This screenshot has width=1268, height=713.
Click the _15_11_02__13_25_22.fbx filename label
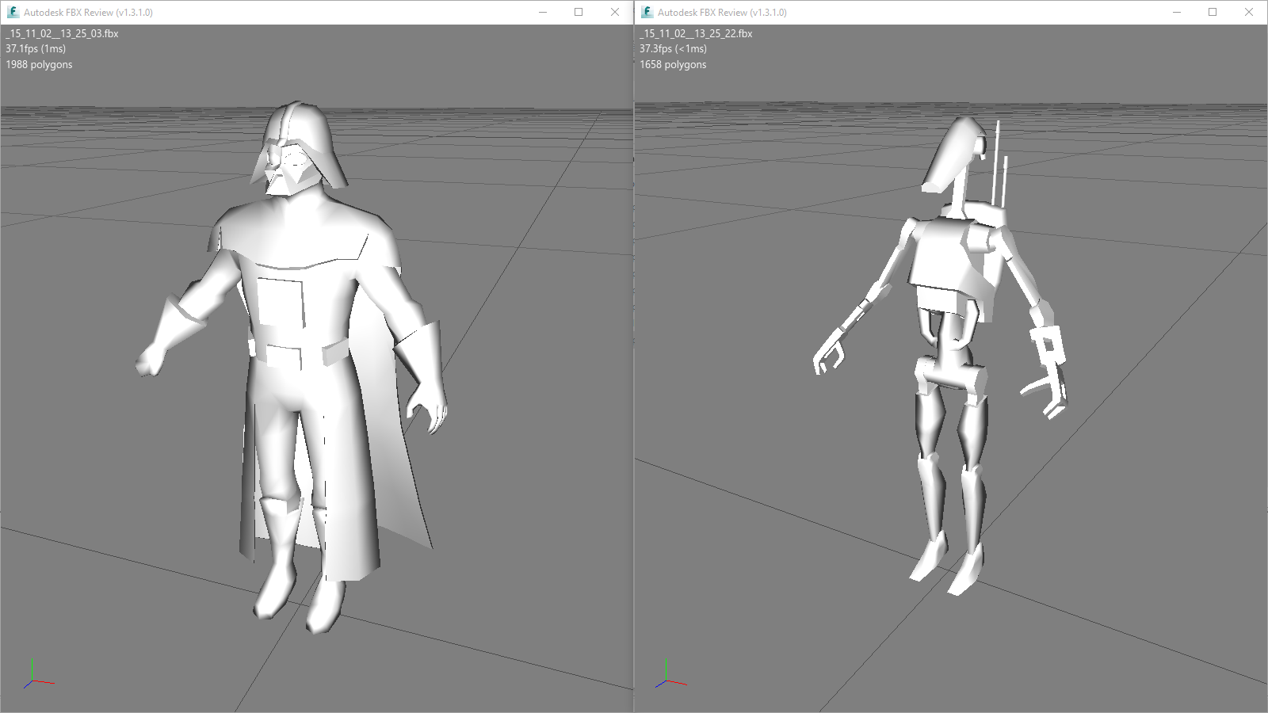click(x=696, y=34)
